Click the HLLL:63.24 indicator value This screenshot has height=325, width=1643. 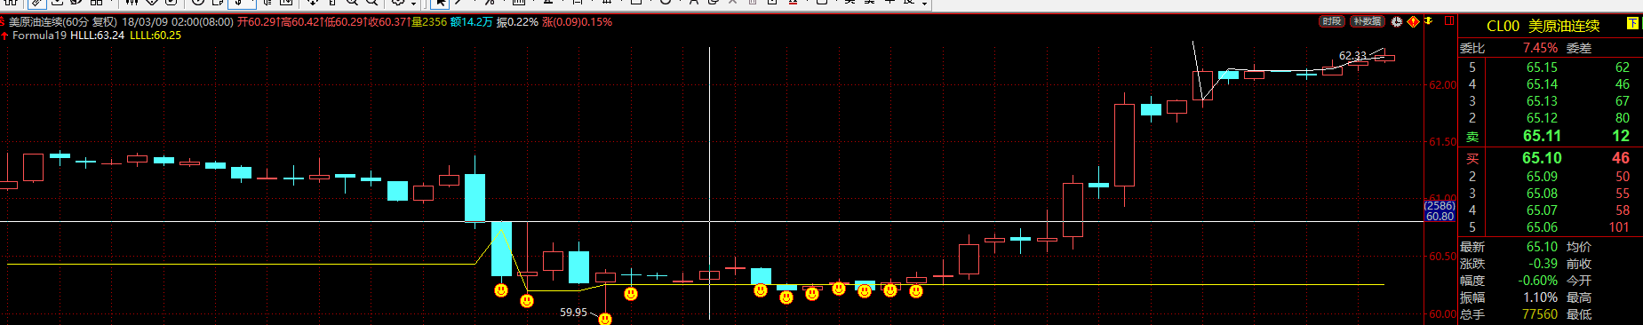pyautogui.click(x=98, y=36)
